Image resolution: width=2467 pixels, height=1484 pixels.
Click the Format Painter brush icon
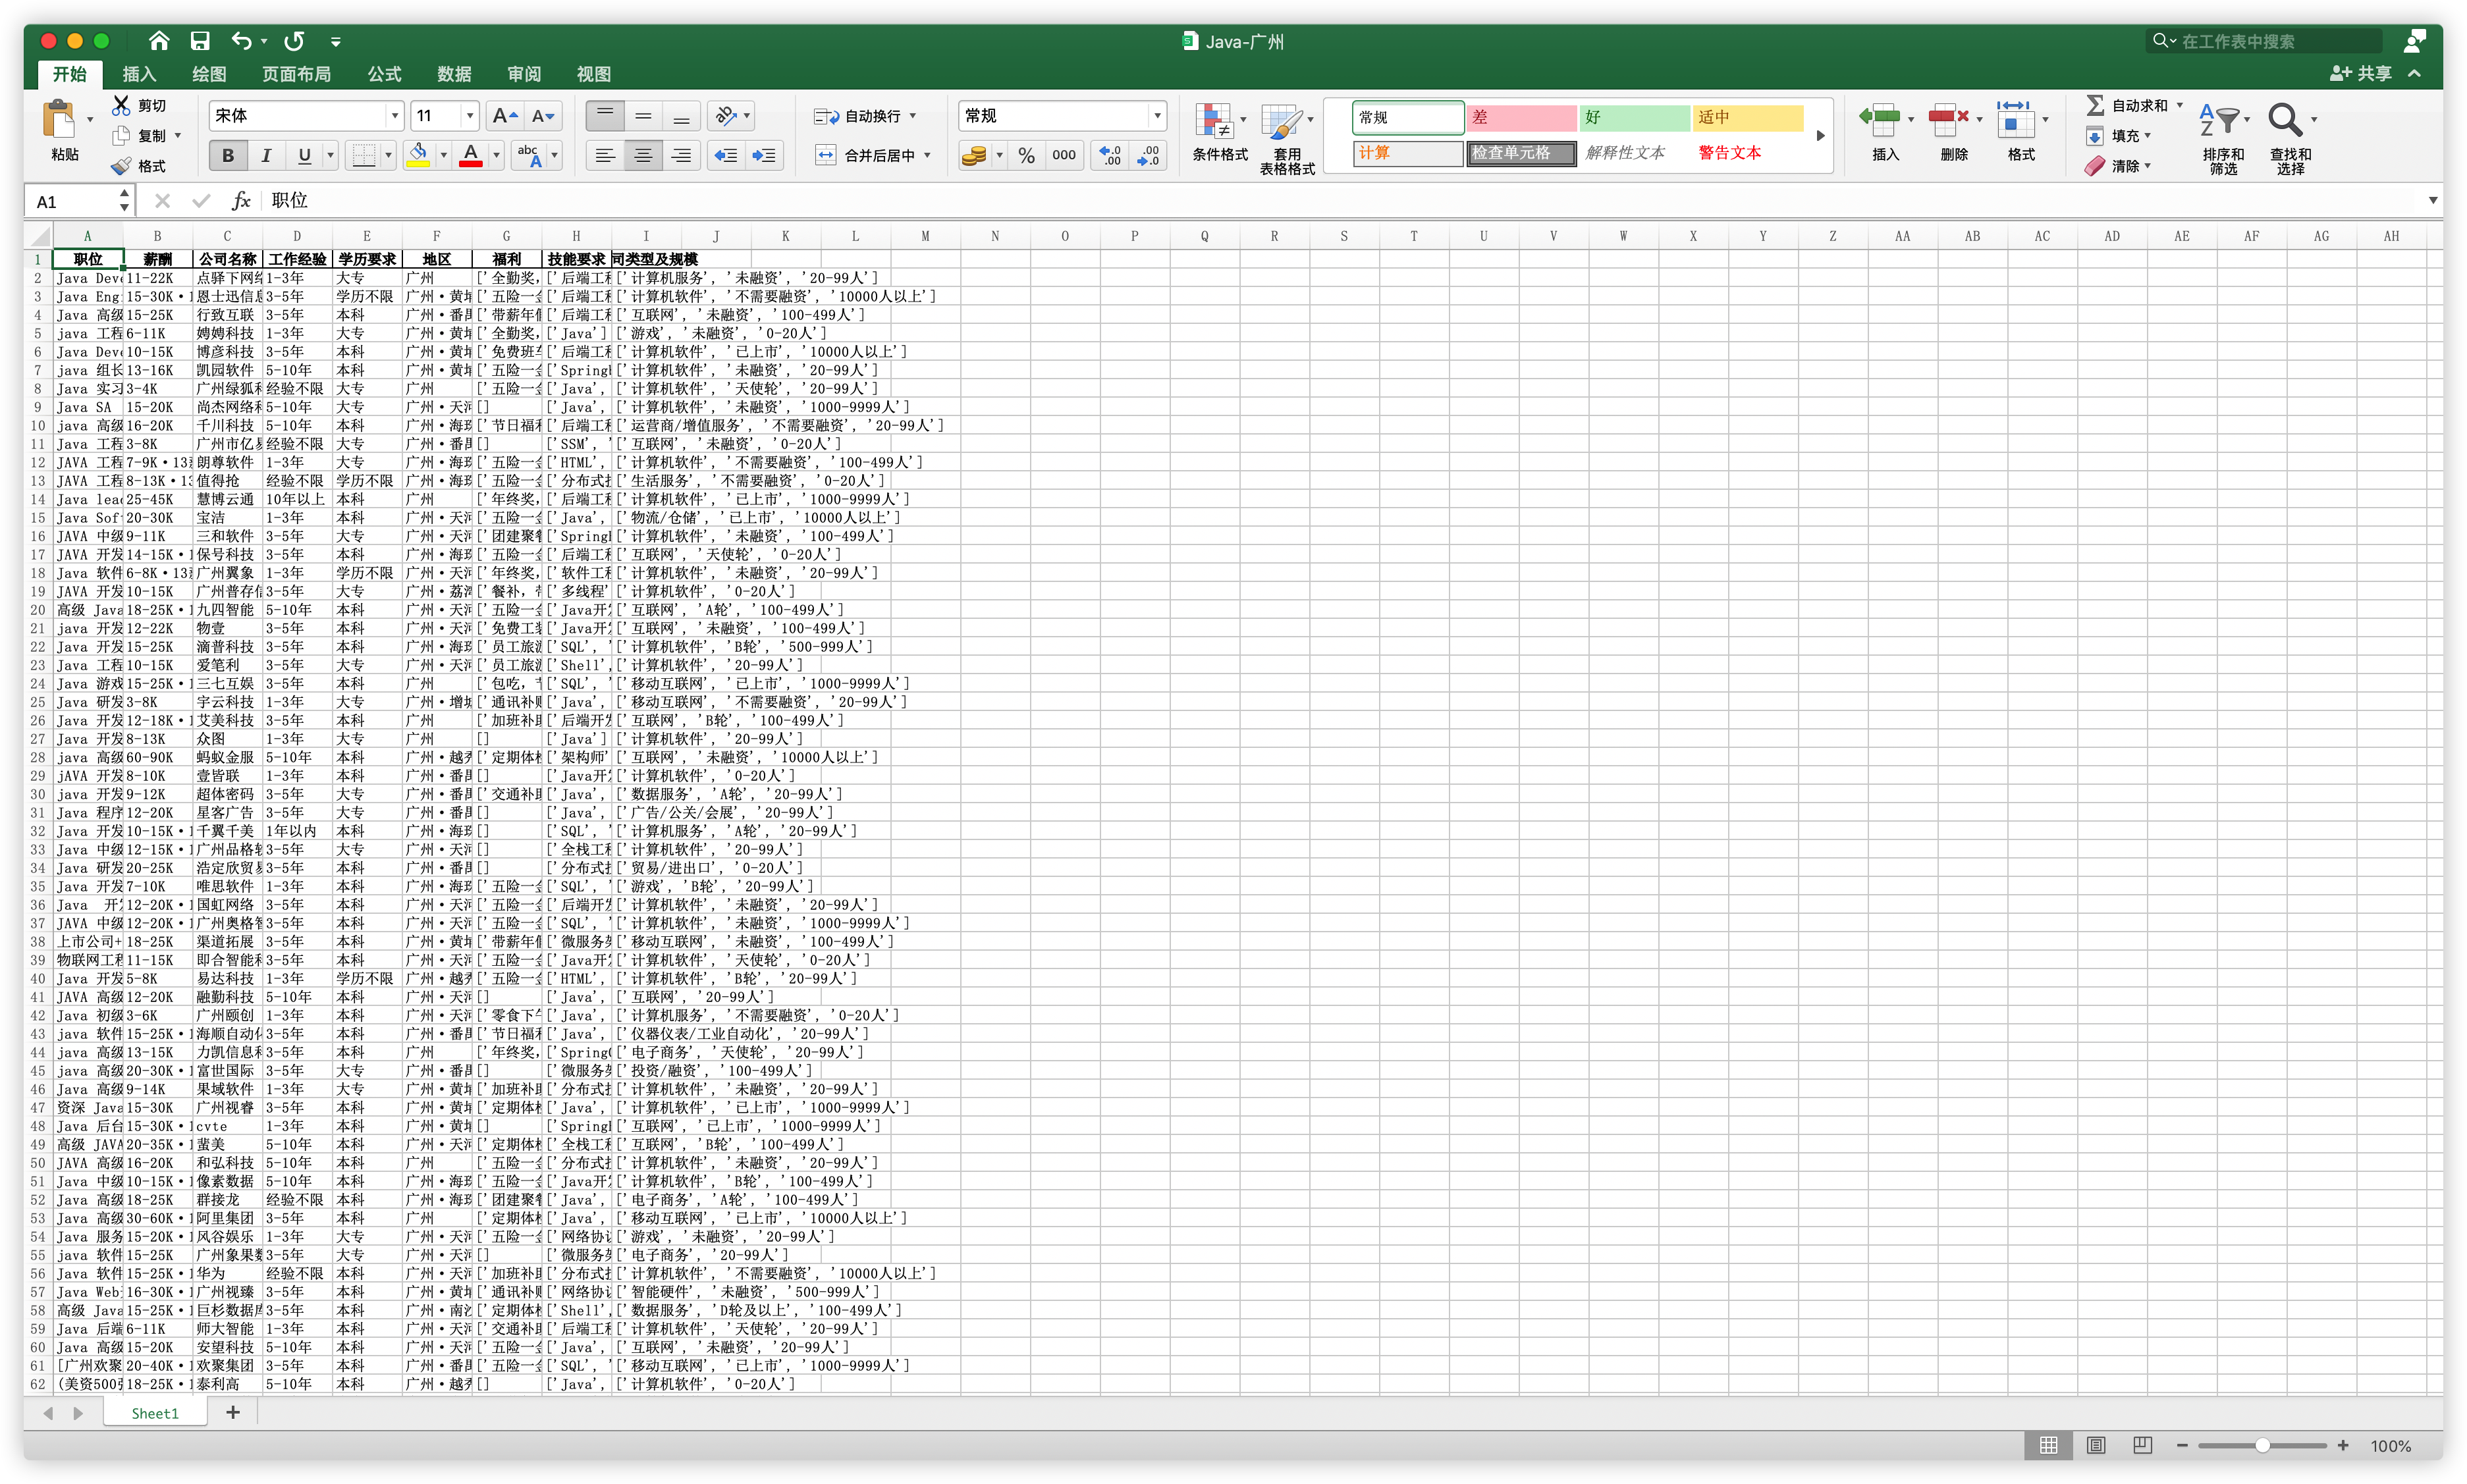coord(122,166)
